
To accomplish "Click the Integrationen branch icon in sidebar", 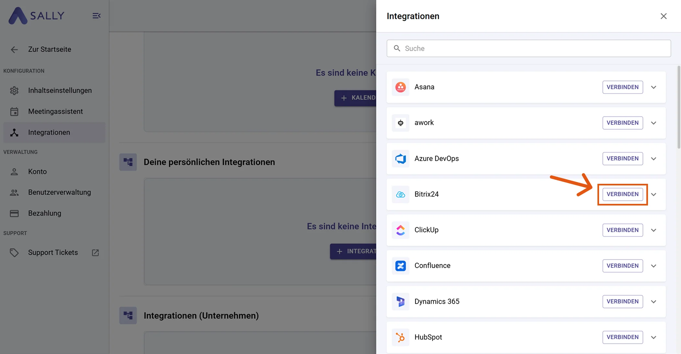I will (x=14, y=132).
